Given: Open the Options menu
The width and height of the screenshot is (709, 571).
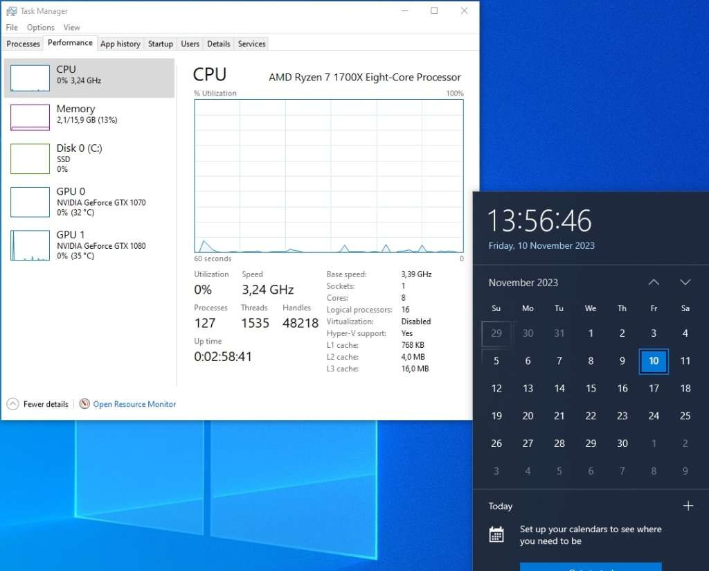Looking at the screenshot, I should click(40, 27).
